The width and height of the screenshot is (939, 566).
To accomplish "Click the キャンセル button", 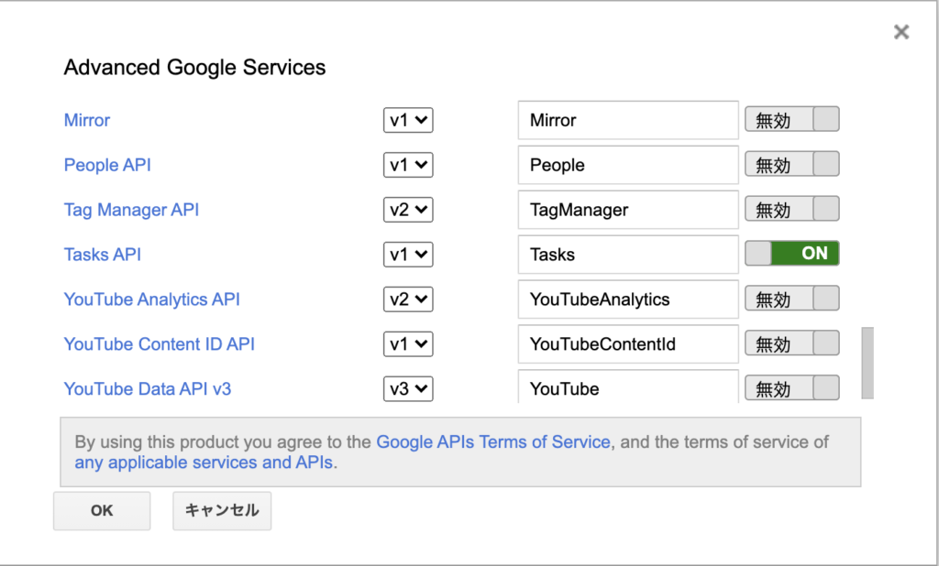I will pyautogui.click(x=222, y=511).
